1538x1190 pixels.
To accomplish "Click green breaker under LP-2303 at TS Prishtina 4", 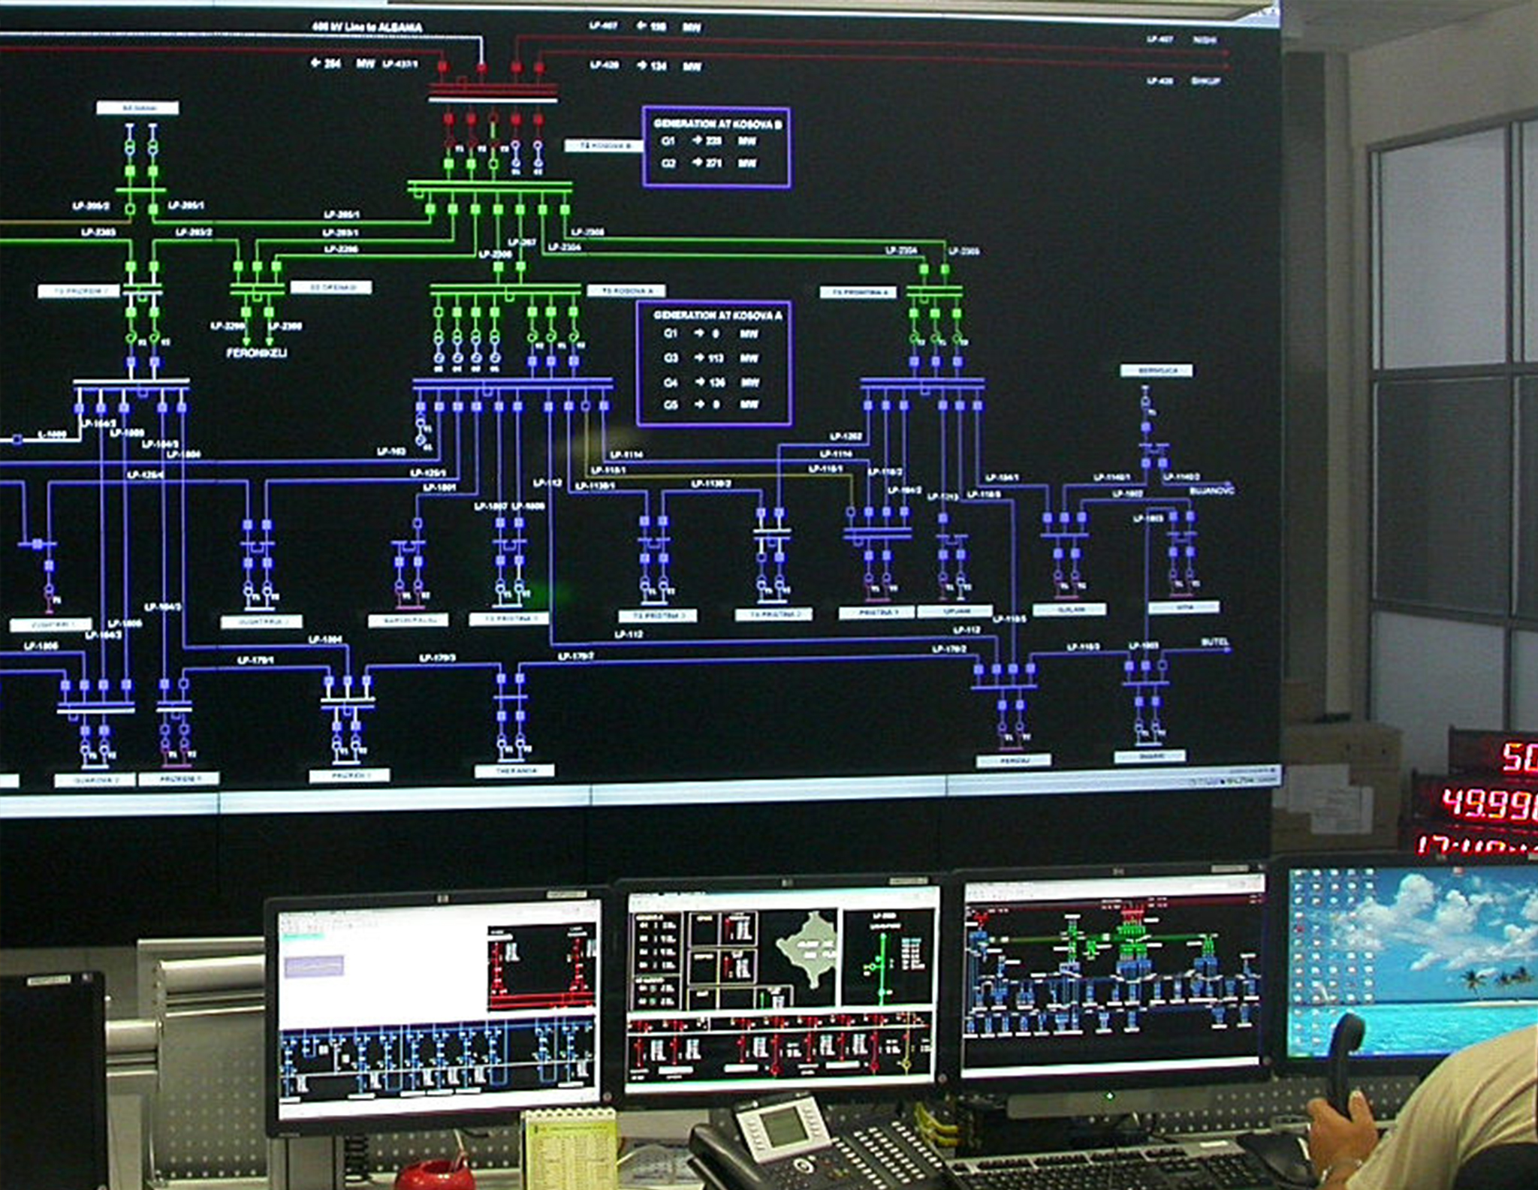I will [x=946, y=270].
